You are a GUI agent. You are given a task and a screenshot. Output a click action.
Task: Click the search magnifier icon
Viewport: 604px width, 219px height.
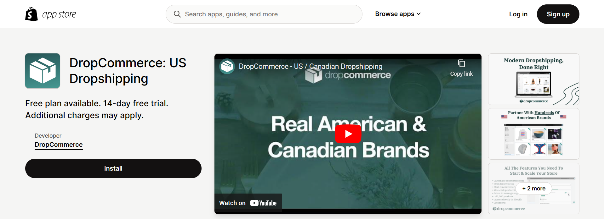177,14
